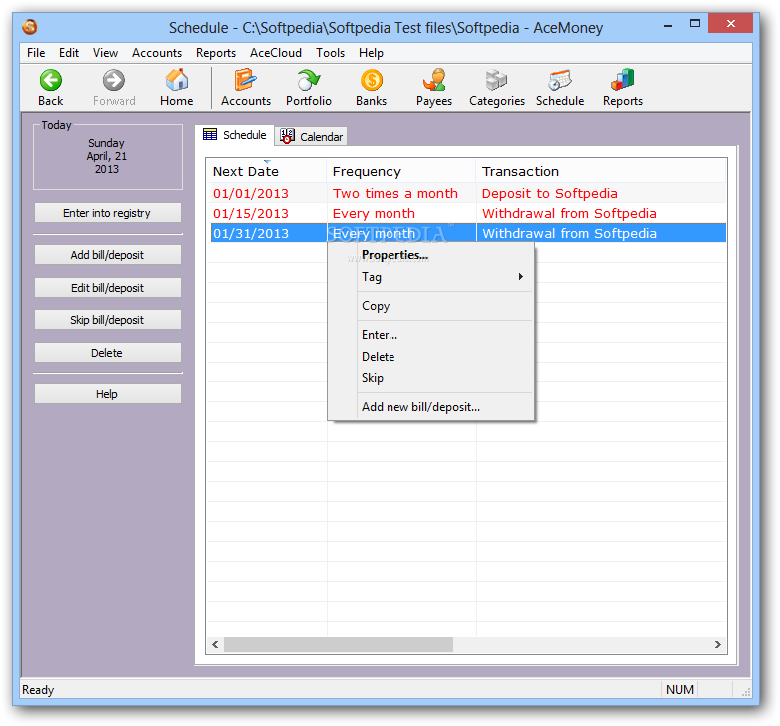The image size is (780, 726).
Task: Click the scrollbar left arrow
Action: 215,644
